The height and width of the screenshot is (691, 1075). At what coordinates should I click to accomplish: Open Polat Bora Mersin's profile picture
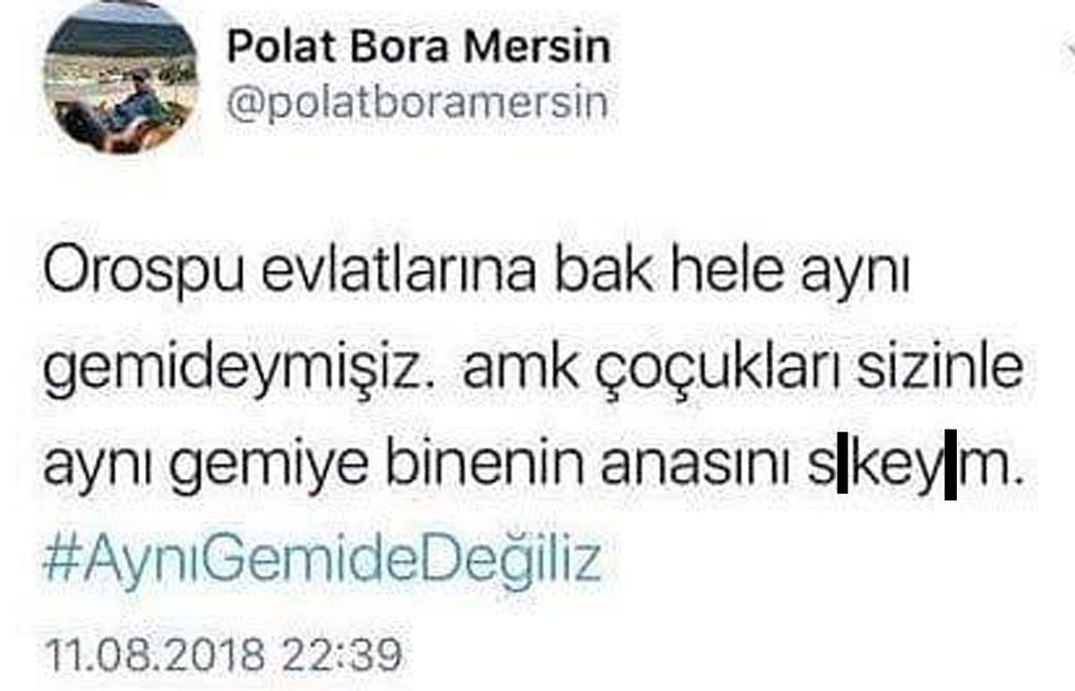[x=121, y=78]
